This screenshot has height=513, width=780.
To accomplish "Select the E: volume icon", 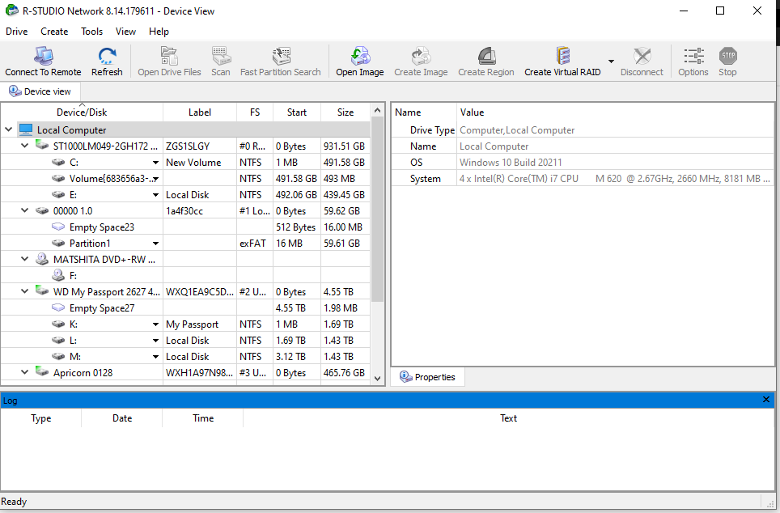I will 58,194.
